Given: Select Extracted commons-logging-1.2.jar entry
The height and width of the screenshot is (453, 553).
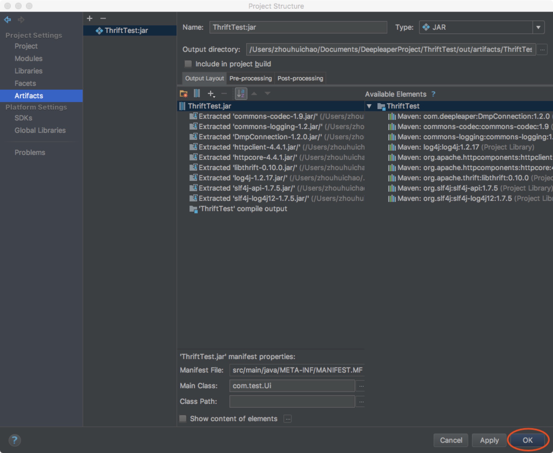Looking at the screenshot, I should 276,127.
